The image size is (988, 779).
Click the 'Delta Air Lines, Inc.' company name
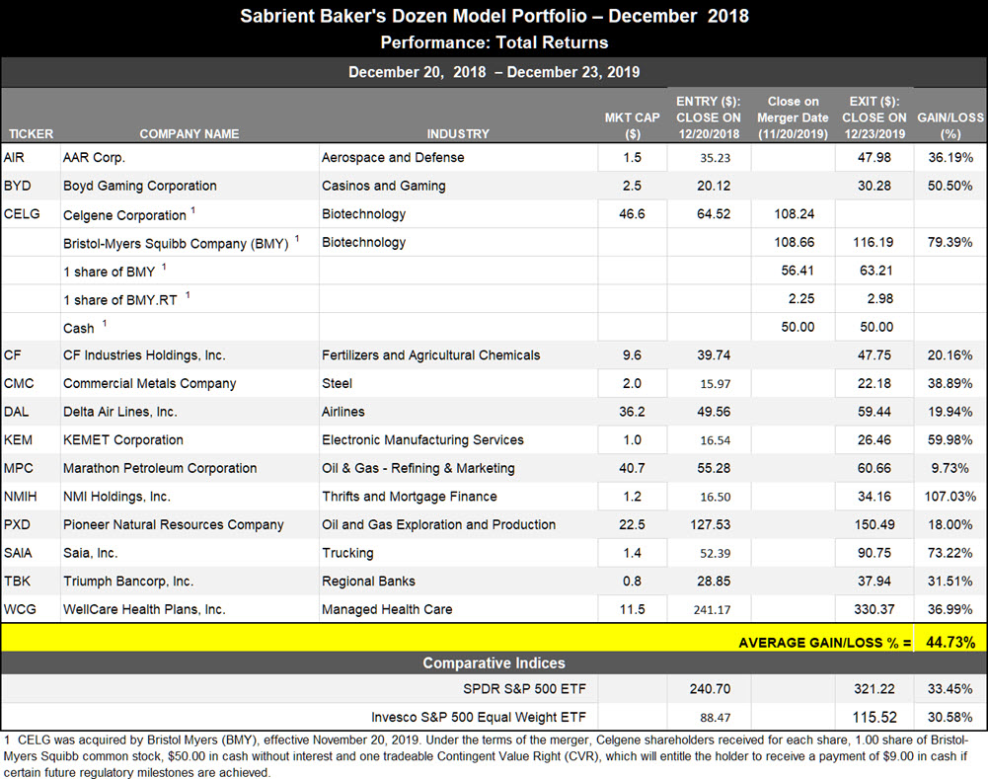[119, 412]
